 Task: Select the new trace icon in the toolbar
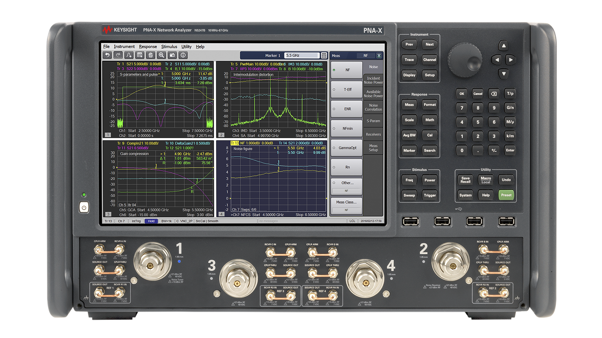(x=128, y=55)
